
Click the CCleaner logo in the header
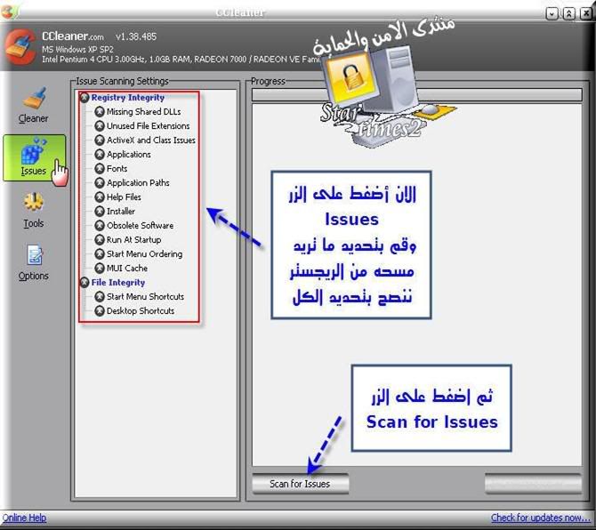(20, 47)
